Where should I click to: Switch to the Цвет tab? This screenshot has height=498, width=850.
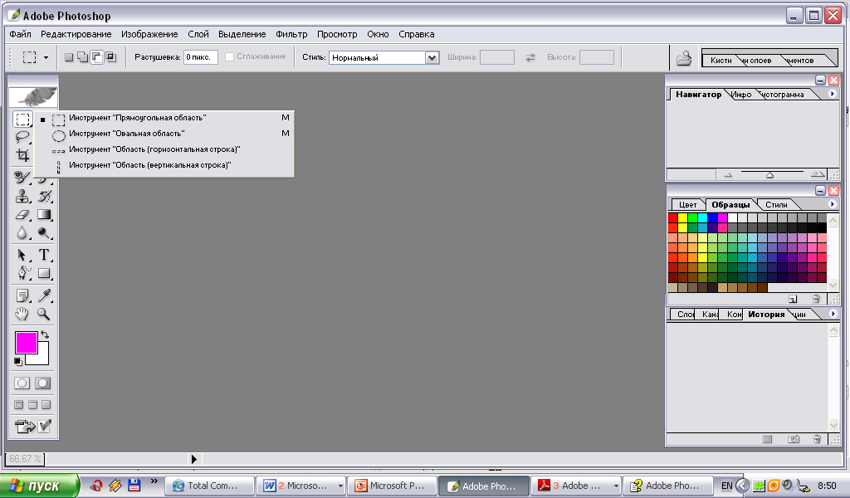pyautogui.click(x=687, y=205)
